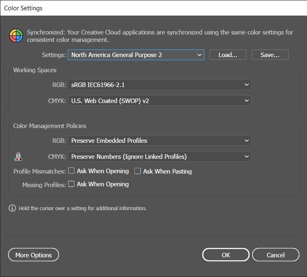Click the lock icon beside CMYK policy

coord(18,156)
